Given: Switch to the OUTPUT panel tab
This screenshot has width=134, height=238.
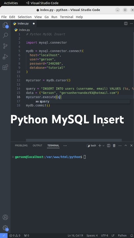Looking at the screenshot, I should pos(37,145).
